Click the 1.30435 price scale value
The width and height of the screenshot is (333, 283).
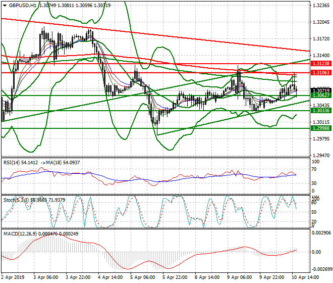pyautogui.click(x=321, y=106)
